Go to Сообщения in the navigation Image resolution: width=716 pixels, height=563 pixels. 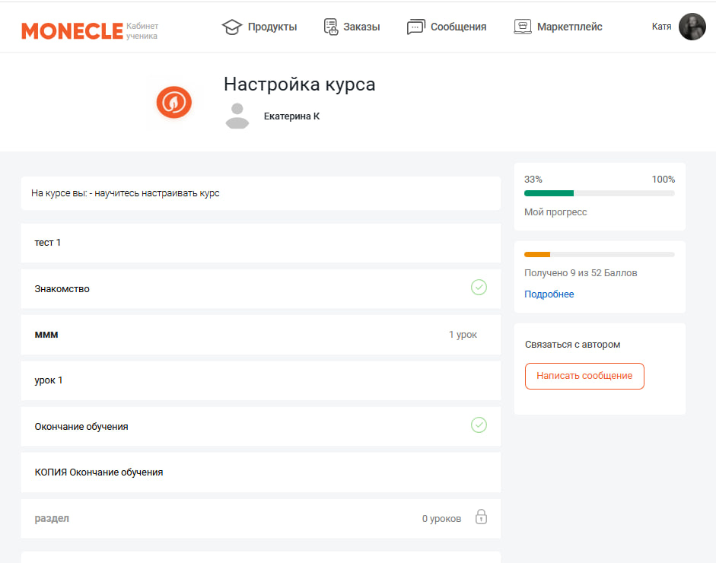coord(458,27)
